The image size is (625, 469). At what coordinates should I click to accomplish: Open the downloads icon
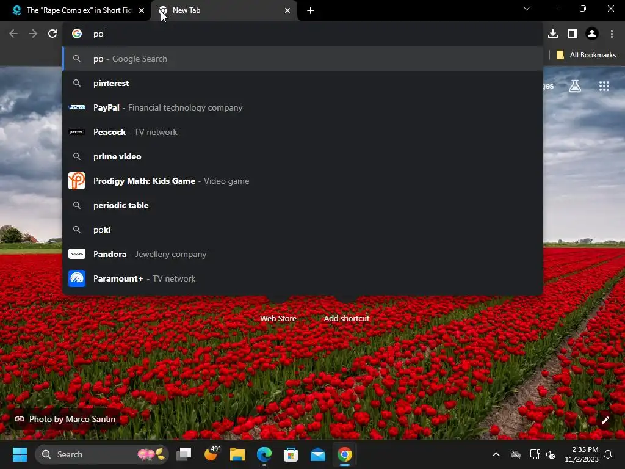pyautogui.click(x=553, y=34)
